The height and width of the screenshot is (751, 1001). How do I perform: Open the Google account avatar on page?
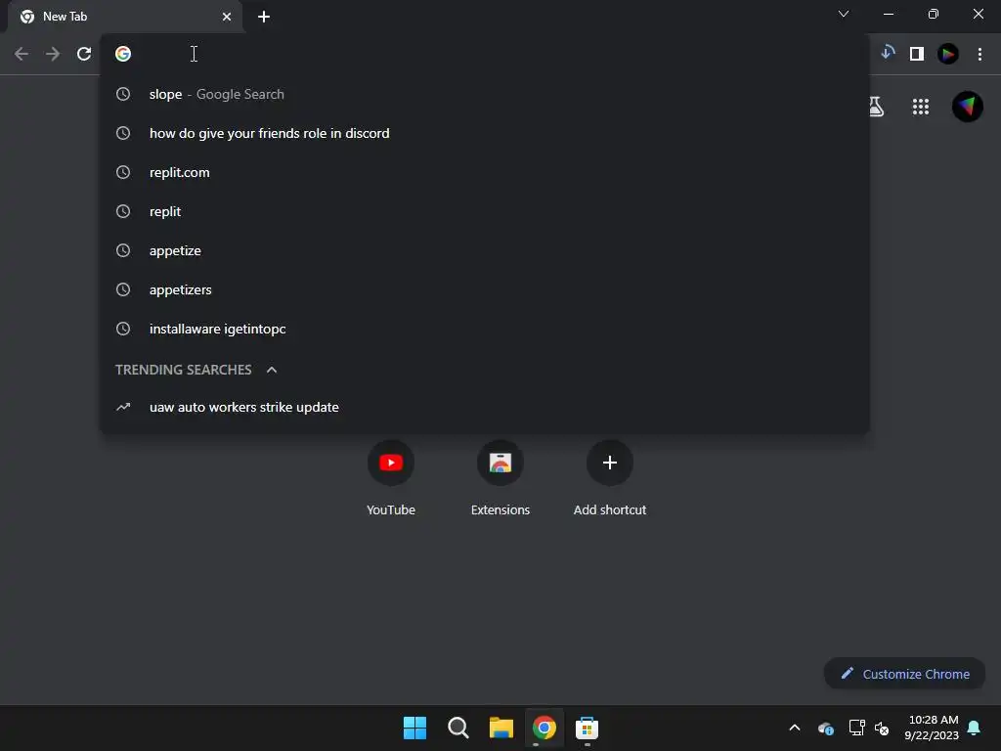(967, 107)
